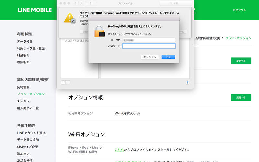The width and height of the screenshot is (259, 162).
Task: Open the show-all grid icon in toolbar
Action: click(92, 3)
